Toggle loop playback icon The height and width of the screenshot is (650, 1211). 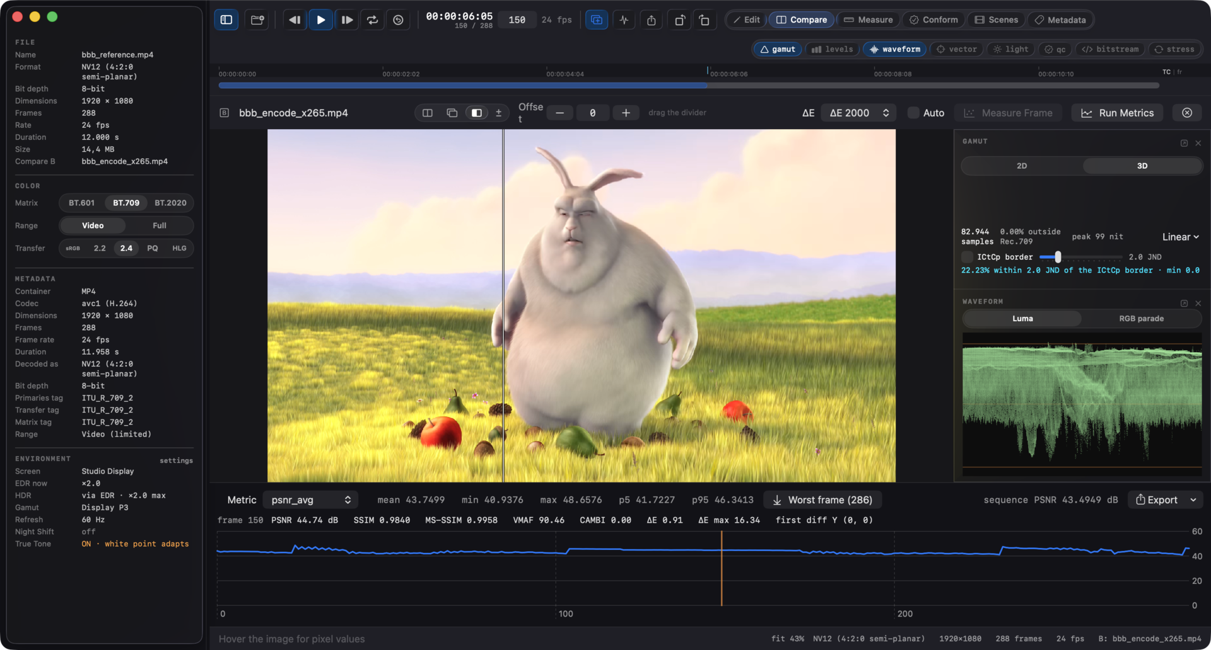point(373,20)
